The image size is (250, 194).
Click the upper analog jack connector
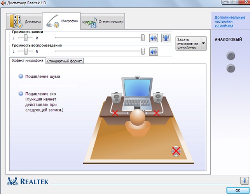click(231, 56)
